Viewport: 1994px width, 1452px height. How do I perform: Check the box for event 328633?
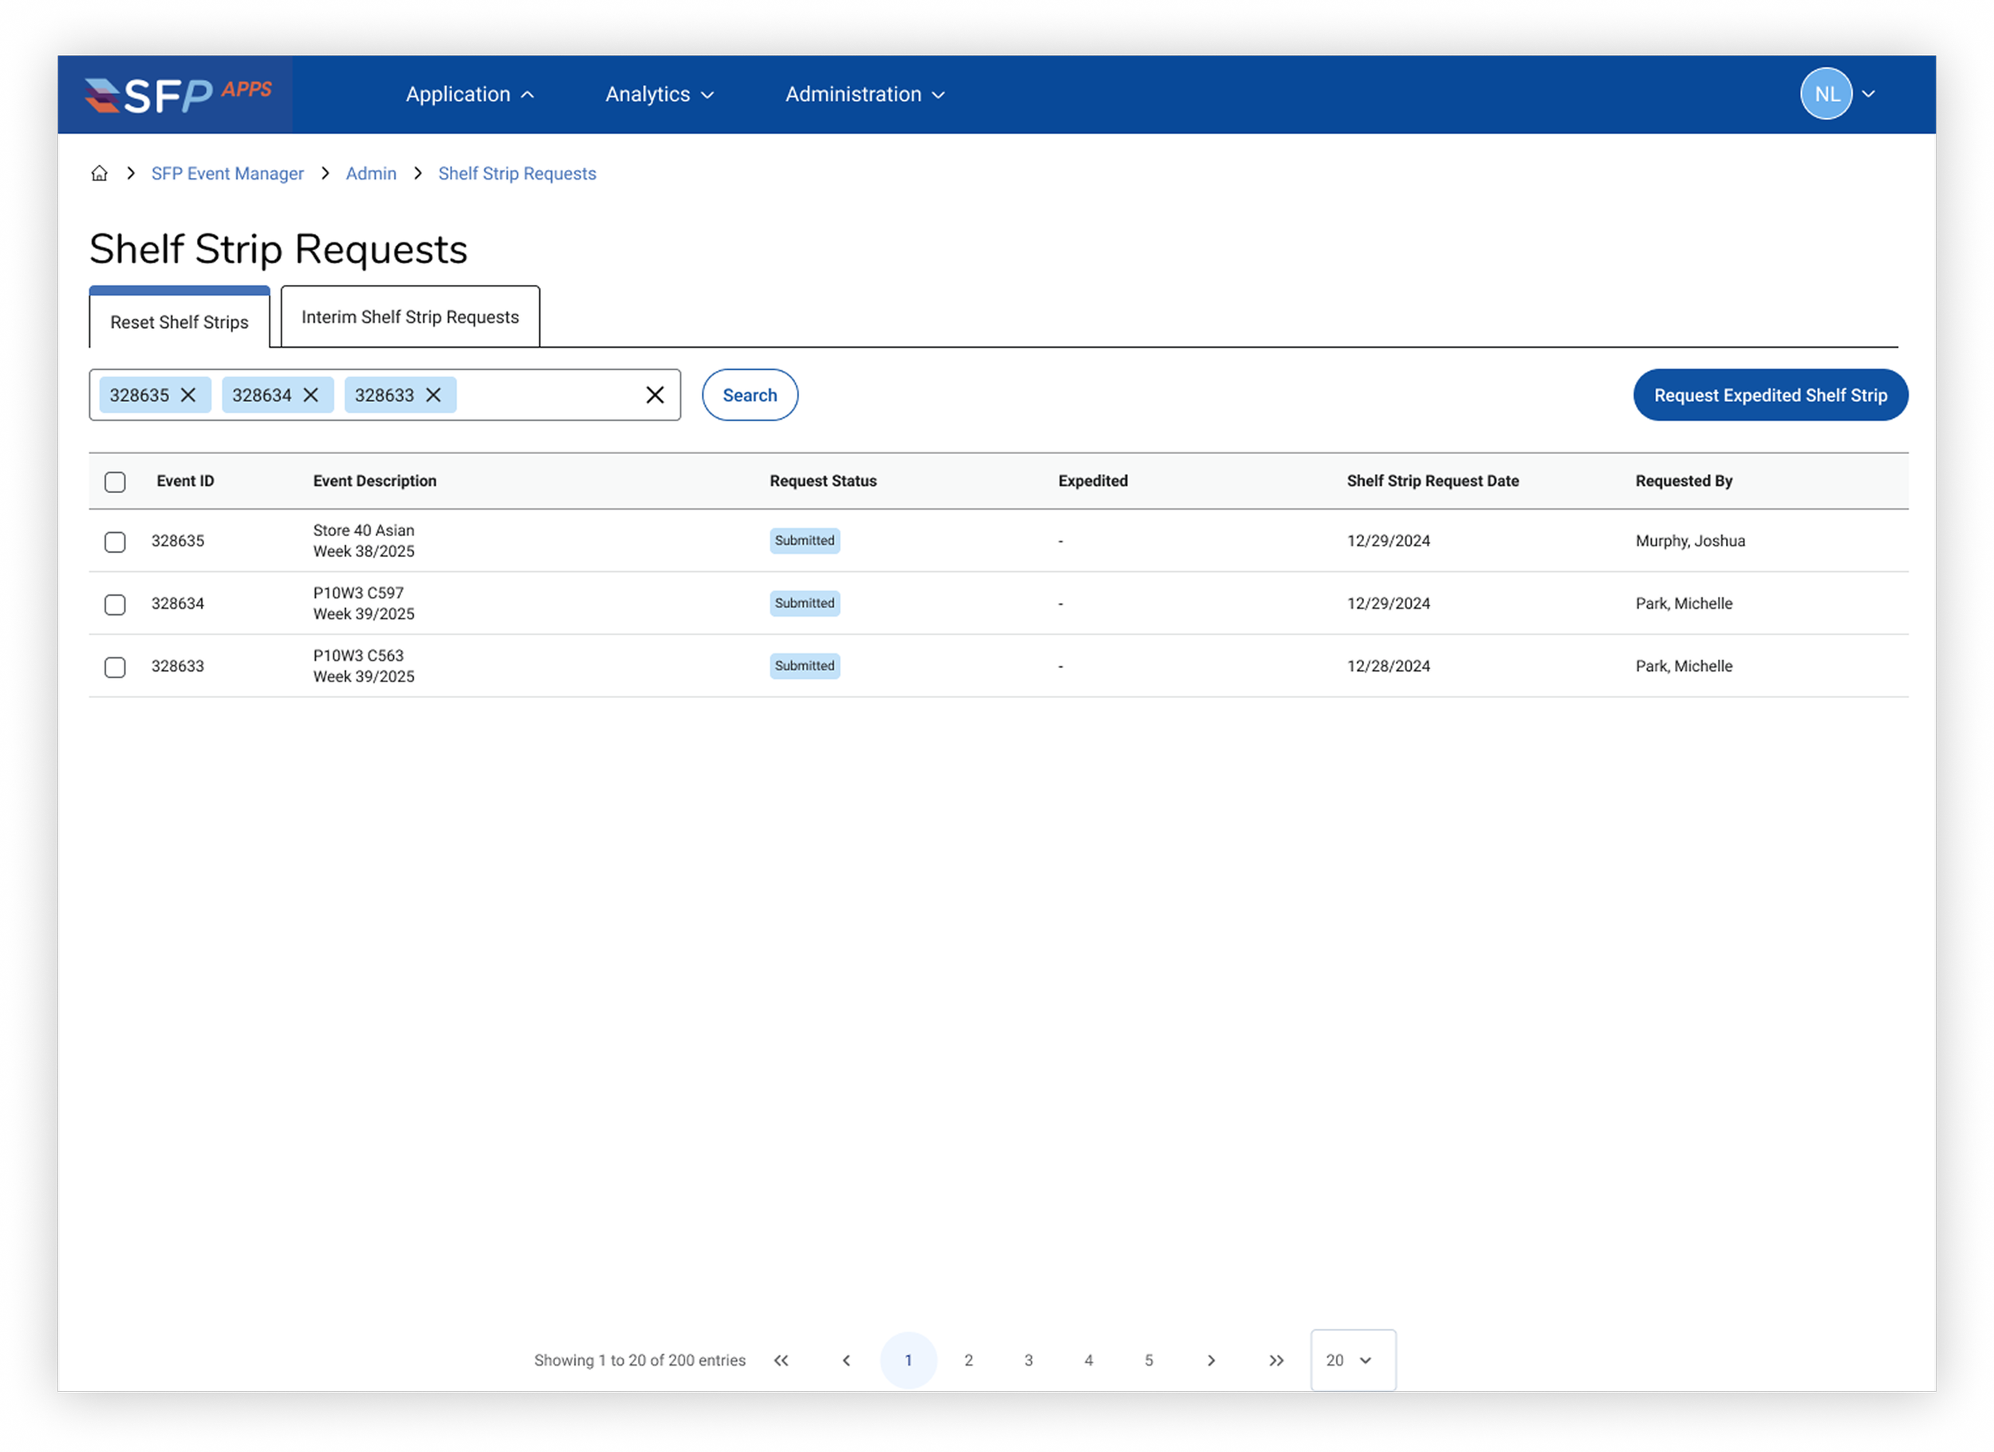pos(115,667)
